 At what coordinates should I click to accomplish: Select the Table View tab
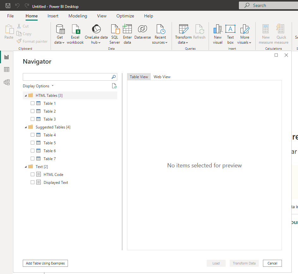point(139,77)
